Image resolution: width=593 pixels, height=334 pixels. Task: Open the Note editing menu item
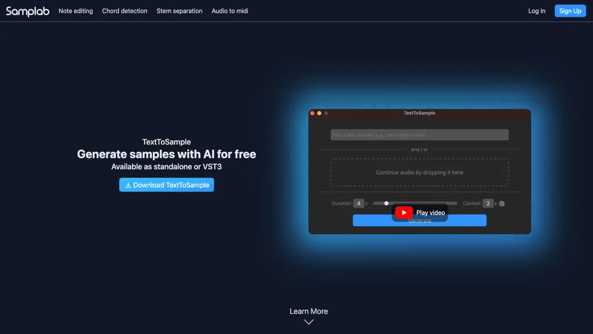(x=76, y=11)
